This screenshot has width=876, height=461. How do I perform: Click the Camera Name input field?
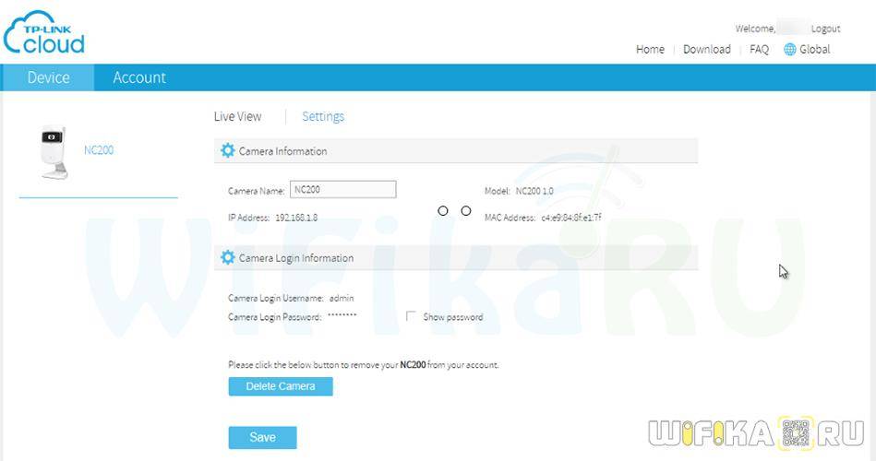343,189
